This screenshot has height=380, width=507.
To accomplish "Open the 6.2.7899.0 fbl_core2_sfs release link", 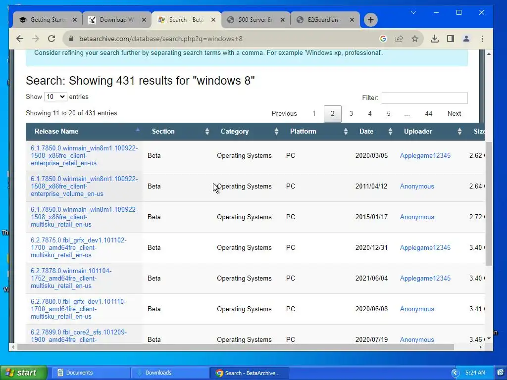I will pyautogui.click(x=79, y=336).
